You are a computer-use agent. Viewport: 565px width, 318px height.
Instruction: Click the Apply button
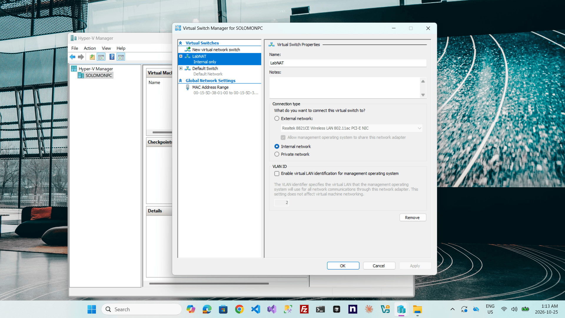[415, 266]
